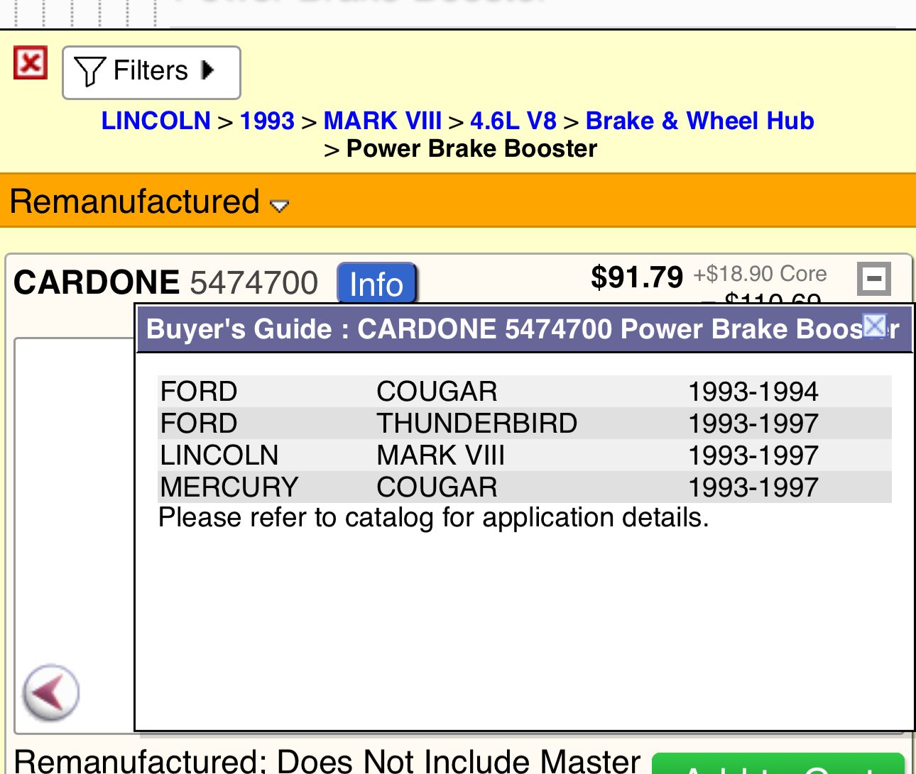Expand the Remanufactured category dropdown

point(280,206)
